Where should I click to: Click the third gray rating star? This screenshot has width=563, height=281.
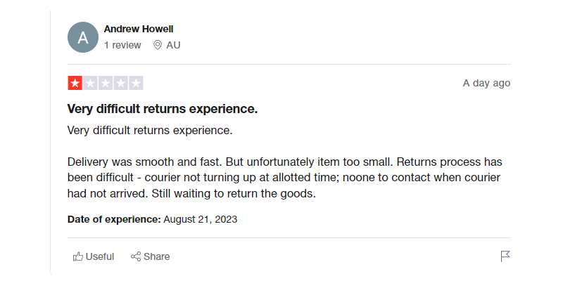106,83
